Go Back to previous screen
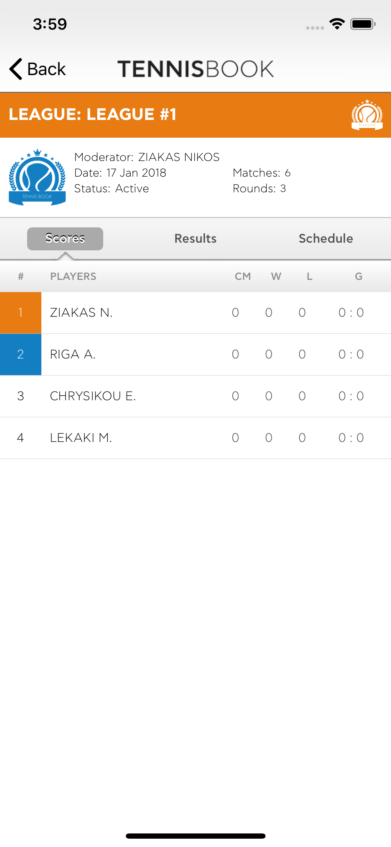Screen dimensions: 391x847 (x=38, y=69)
